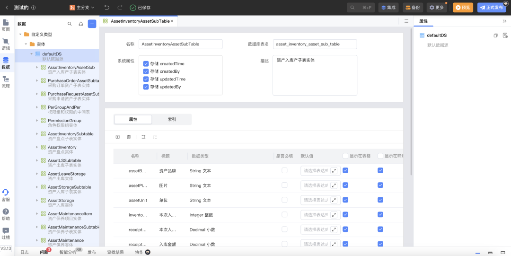The width and height of the screenshot is (511, 256).
Task: Expand default value editor for 资产品牌 row
Action: click(334, 170)
